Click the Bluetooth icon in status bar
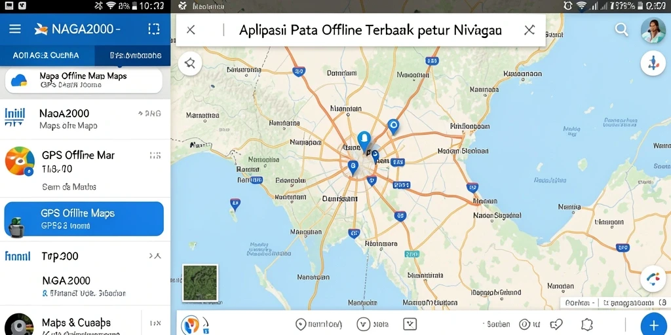 pos(98,5)
